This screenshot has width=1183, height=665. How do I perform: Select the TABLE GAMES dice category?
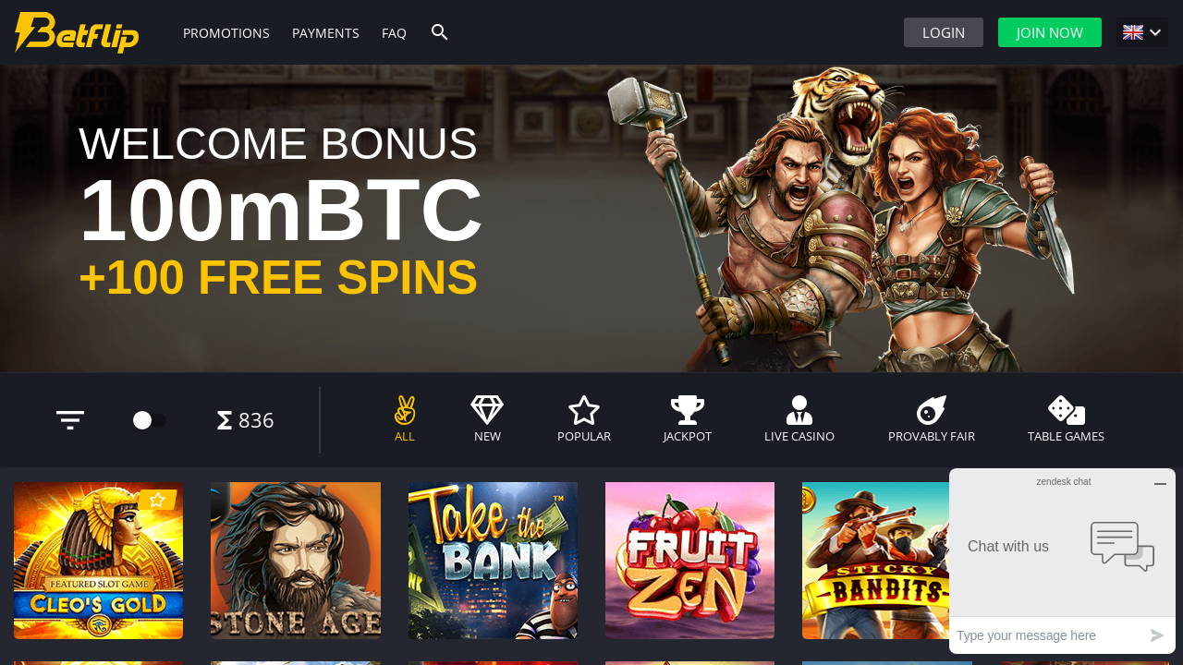click(1066, 419)
